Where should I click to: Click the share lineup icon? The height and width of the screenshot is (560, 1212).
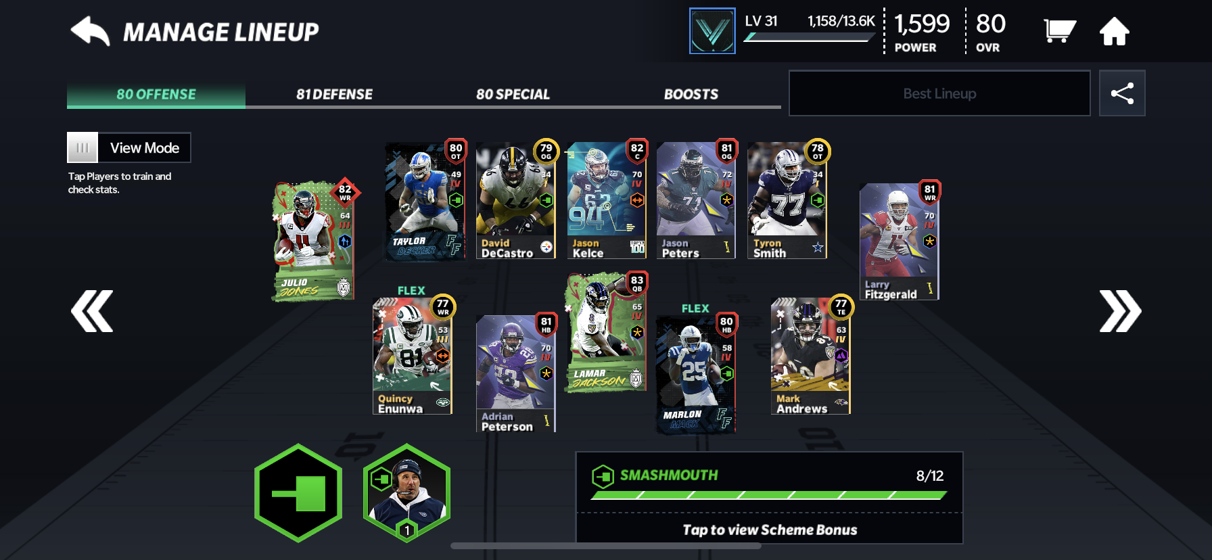click(x=1121, y=93)
